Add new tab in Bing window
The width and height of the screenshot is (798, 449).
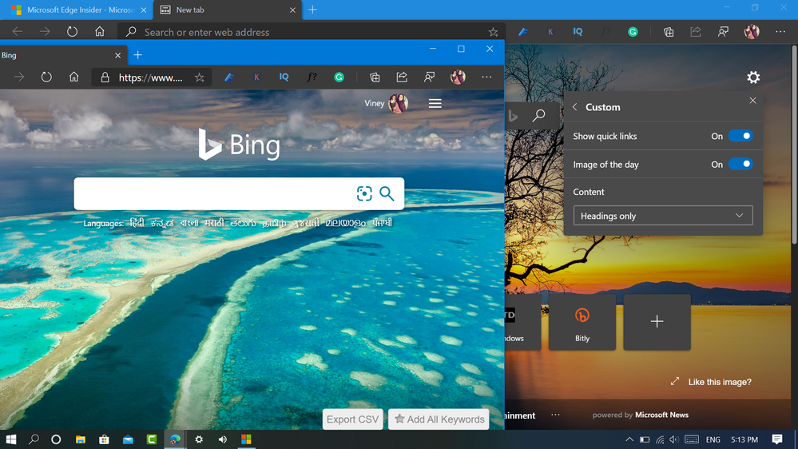[138, 55]
